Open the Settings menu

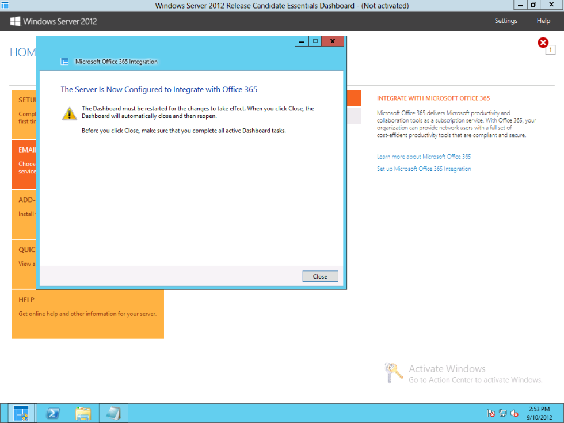point(506,21)
